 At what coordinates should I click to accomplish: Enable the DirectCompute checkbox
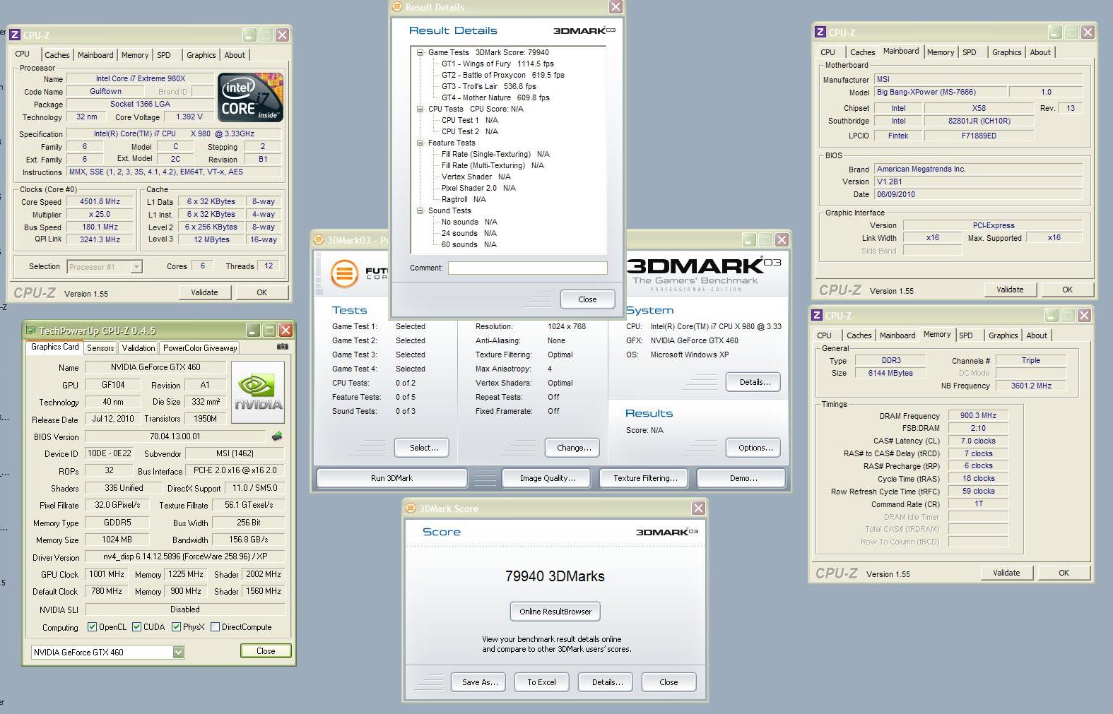click(x=215, y=627)
